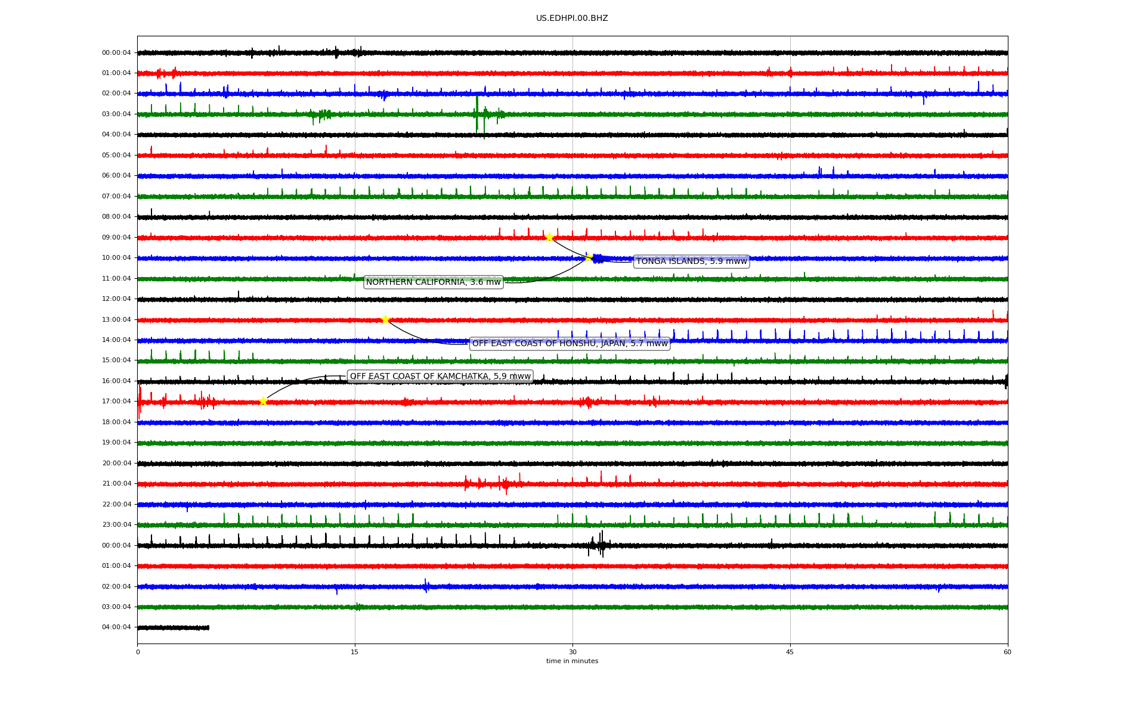The image size is (1145, 715).
Task: Click the NORTHERN CALIFORNIA 3.6 mw label
Action: pyautogui.click(x=433, y=282)
